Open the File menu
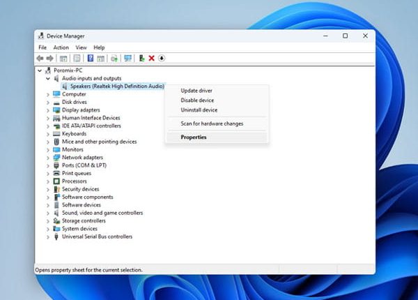 click(42, 47)
